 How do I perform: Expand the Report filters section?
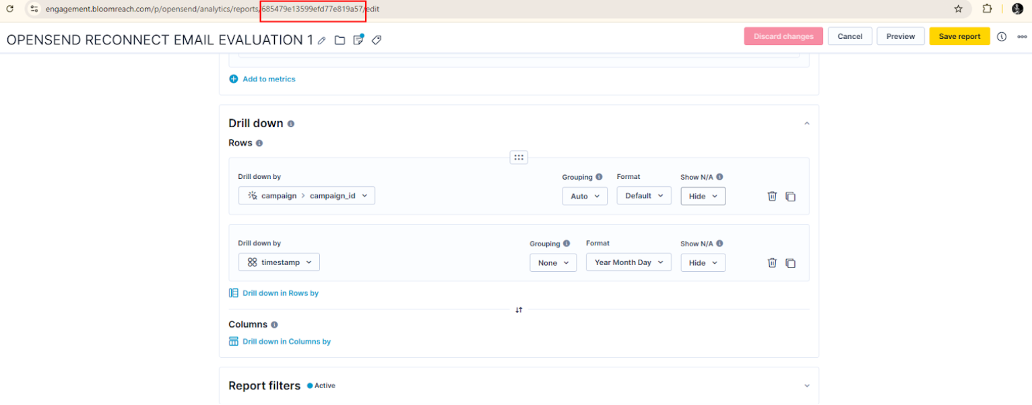[x=807, y=386]
